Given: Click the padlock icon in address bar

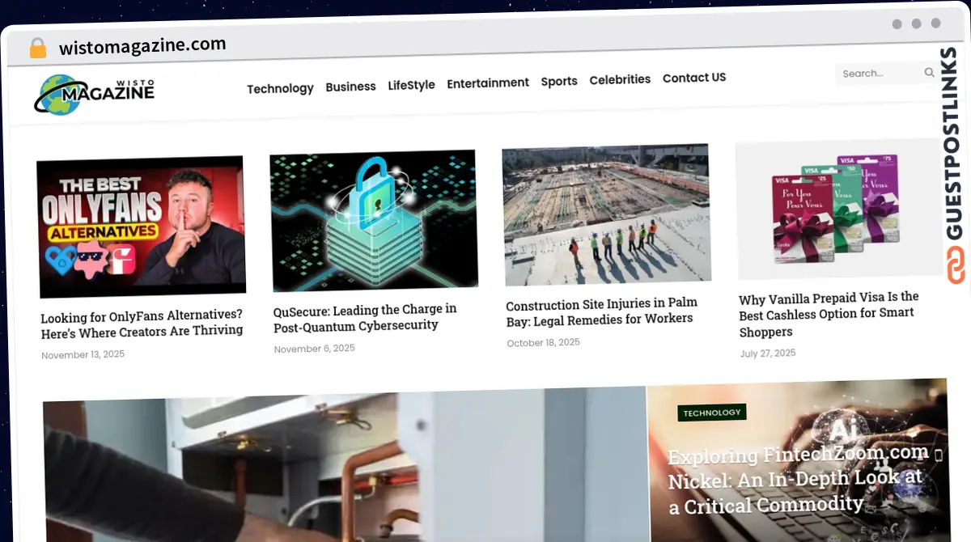Looking at the screenshot, I should click(x=38, y=48).
